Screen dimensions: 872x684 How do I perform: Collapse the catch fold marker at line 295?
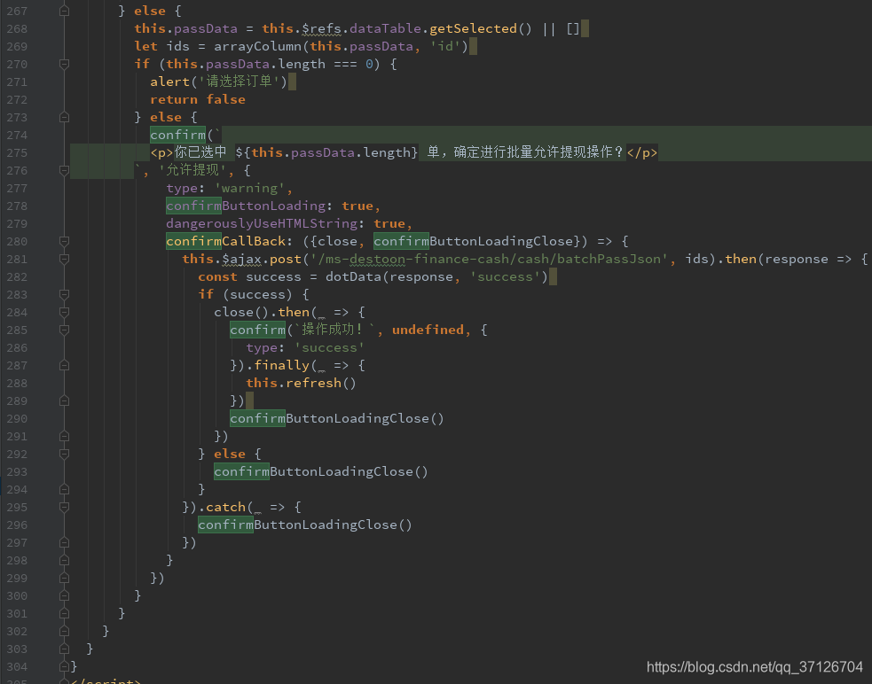[x=65, y=508]
